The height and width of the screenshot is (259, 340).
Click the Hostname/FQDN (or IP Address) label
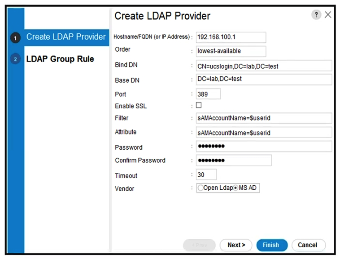152,37
